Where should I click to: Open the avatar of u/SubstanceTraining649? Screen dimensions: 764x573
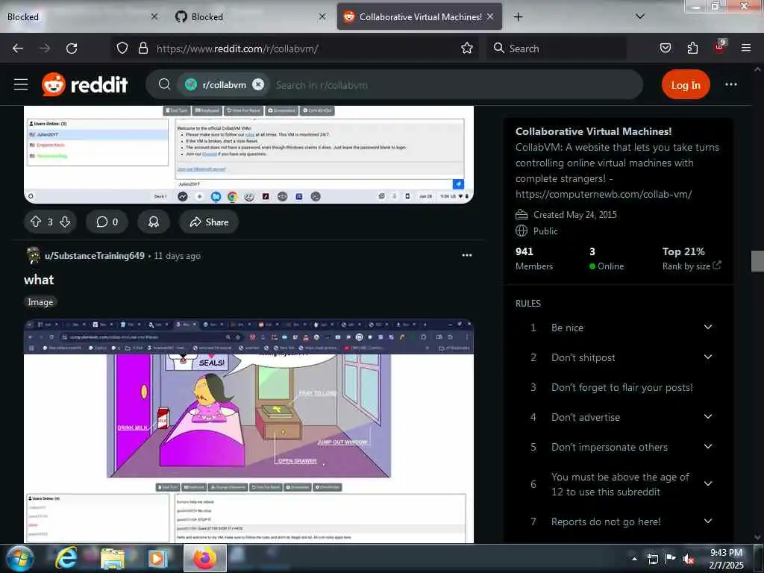pos(33,256)
